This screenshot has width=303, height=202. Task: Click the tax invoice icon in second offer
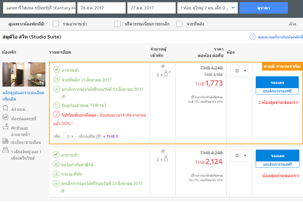(56, 164)
